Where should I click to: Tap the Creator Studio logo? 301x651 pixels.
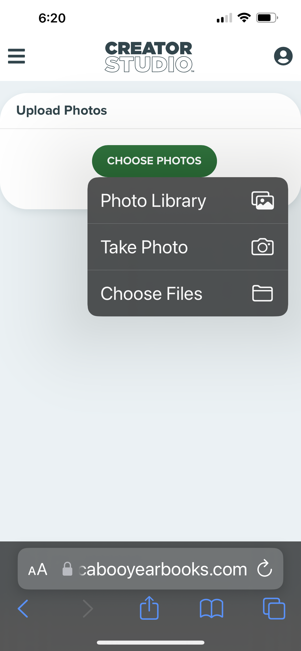coord(149,57)
